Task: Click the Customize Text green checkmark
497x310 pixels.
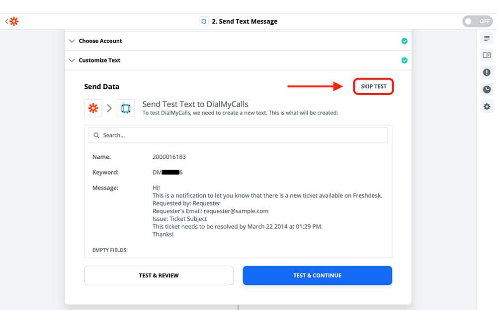Action: point(404,61)
